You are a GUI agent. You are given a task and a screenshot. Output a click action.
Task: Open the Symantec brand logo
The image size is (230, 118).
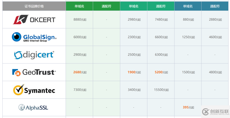(x=34, y=90)
